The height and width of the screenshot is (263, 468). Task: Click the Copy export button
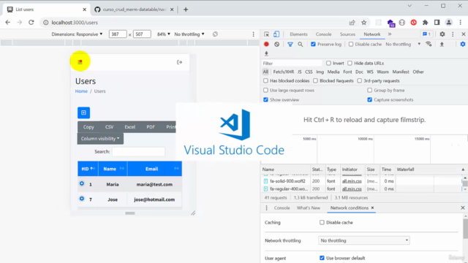tap(88, 127)
